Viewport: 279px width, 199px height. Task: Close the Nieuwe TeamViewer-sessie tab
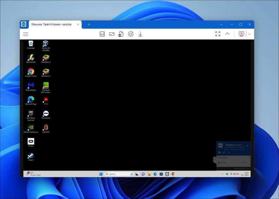78,24
